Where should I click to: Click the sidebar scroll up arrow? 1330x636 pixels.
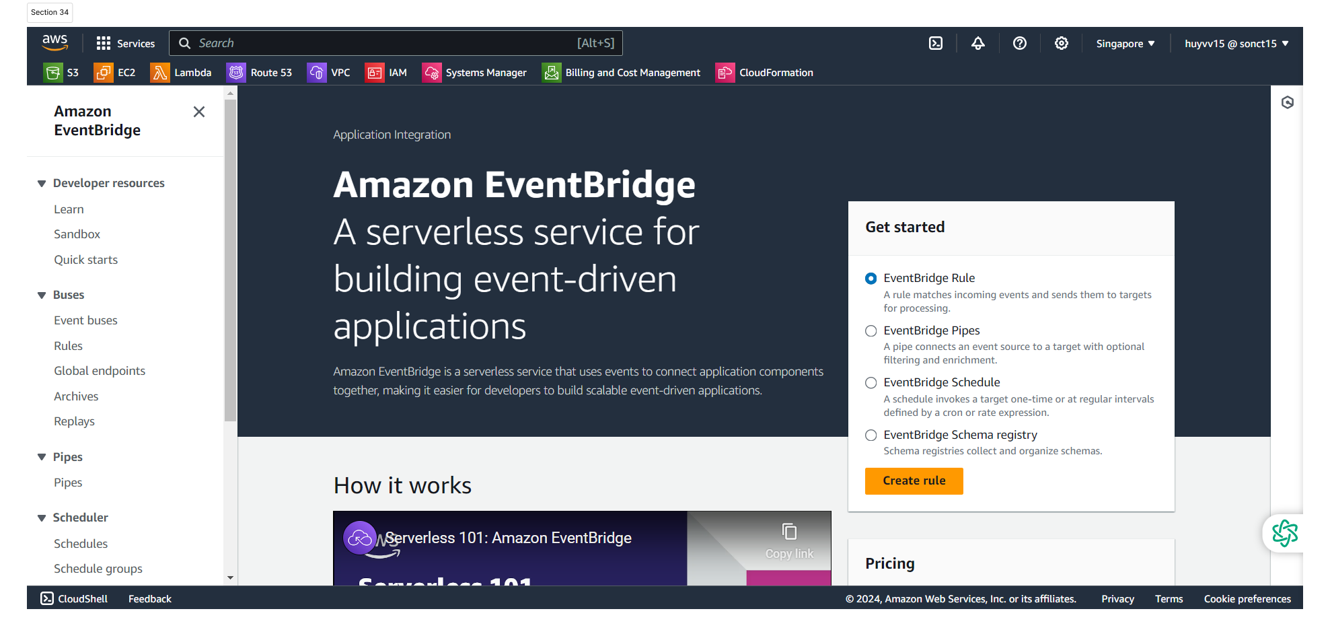point(230,94)
